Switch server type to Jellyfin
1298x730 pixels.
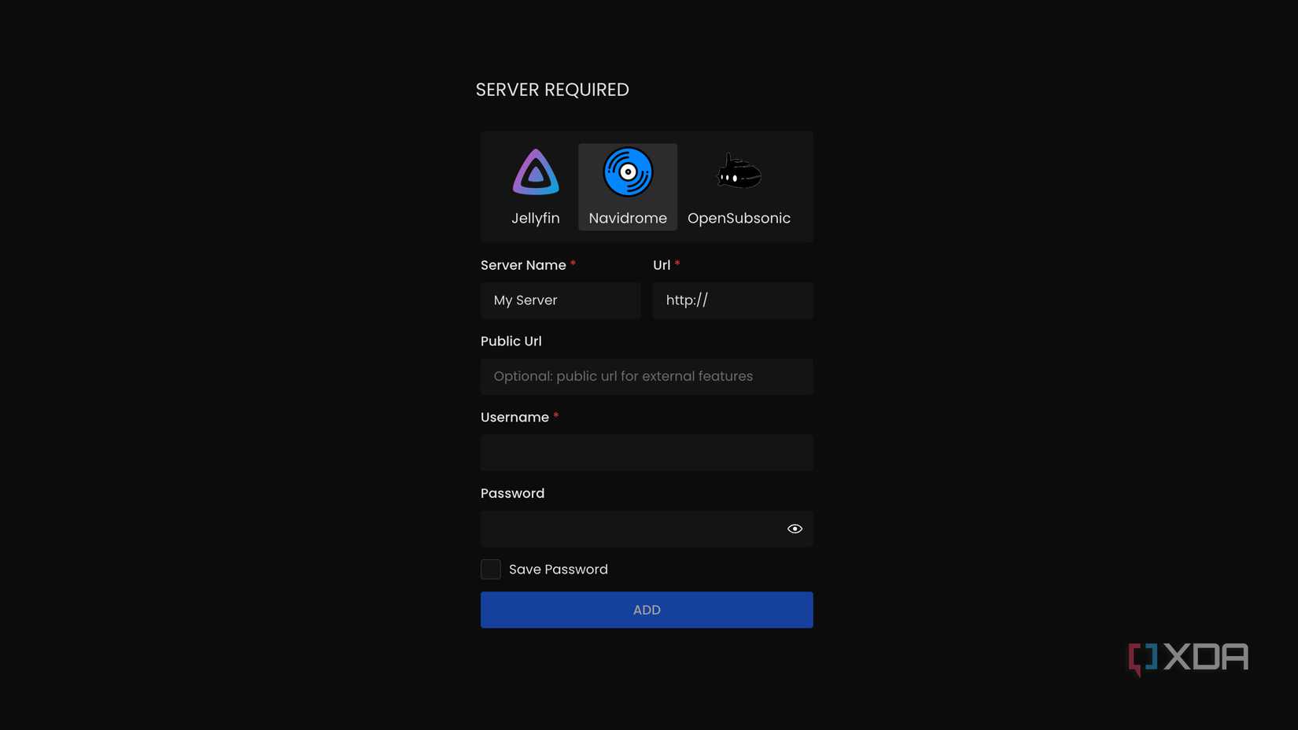coord(536,186)
